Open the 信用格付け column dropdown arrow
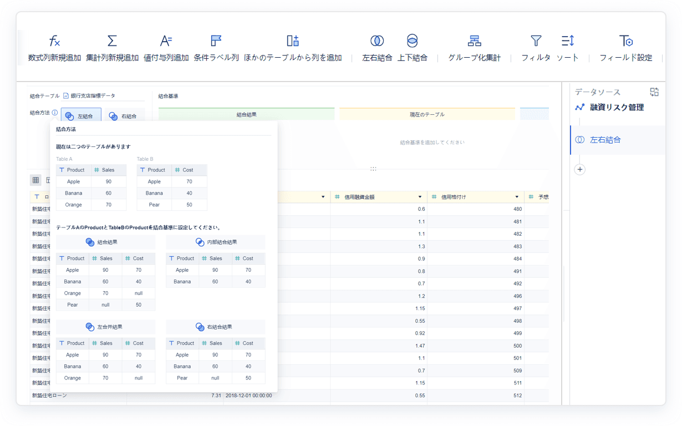Viewport: 682px width, 426px height. (517, 197)
